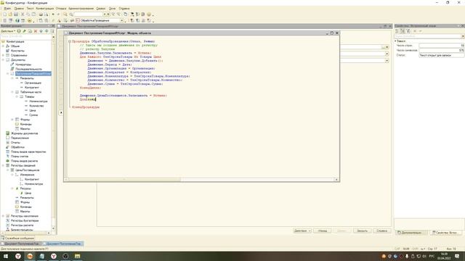Open the Правка menu
The height and width of the screenshot is (261, 465).
pyautogui.click(x=19, y=8)
